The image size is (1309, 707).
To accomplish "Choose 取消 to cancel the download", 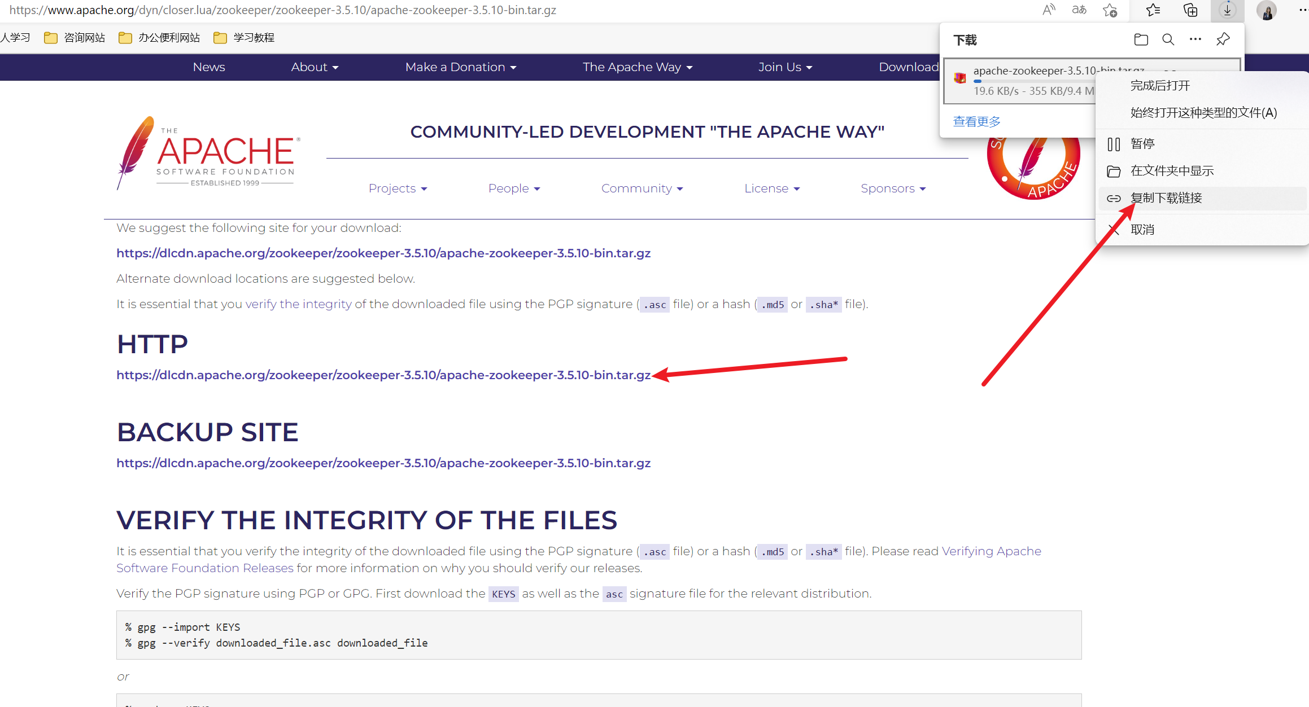I will coord(1201,230).
